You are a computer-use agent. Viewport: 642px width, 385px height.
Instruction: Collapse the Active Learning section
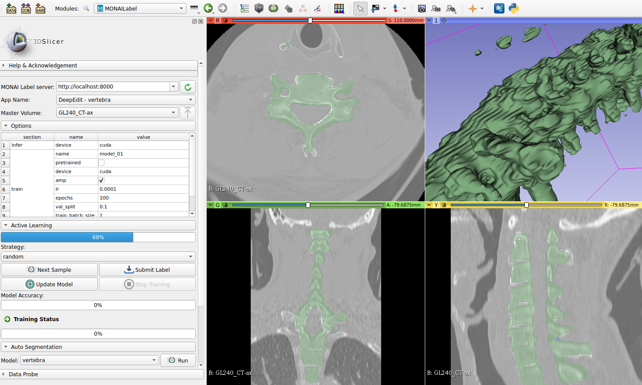tap(98, 225)
